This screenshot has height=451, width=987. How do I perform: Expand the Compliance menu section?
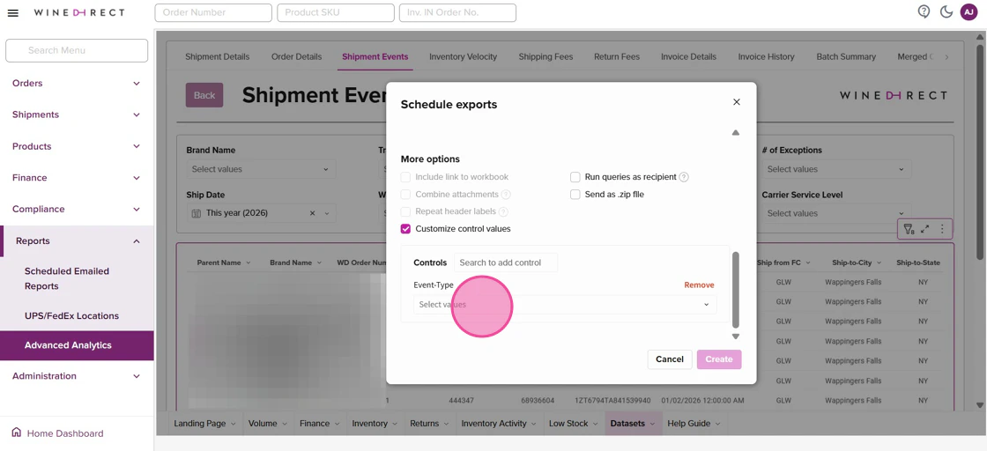[77, 209]
